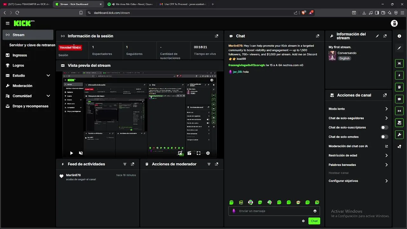Switch to the Me Ama Me Odia music tab
This screenshot has height=229, width=407.
(130, 4)
